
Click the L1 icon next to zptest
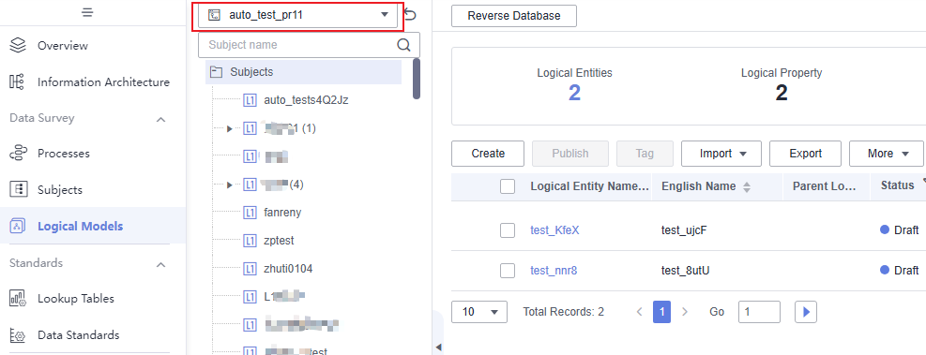(x=250, y=241)
